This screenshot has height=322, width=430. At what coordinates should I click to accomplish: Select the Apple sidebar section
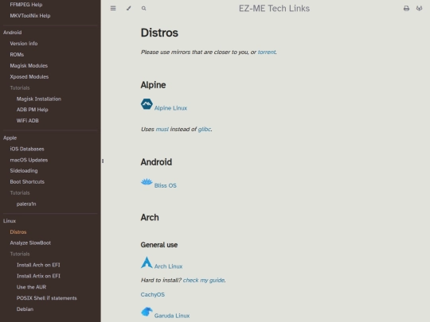click(x=10, y=138)
